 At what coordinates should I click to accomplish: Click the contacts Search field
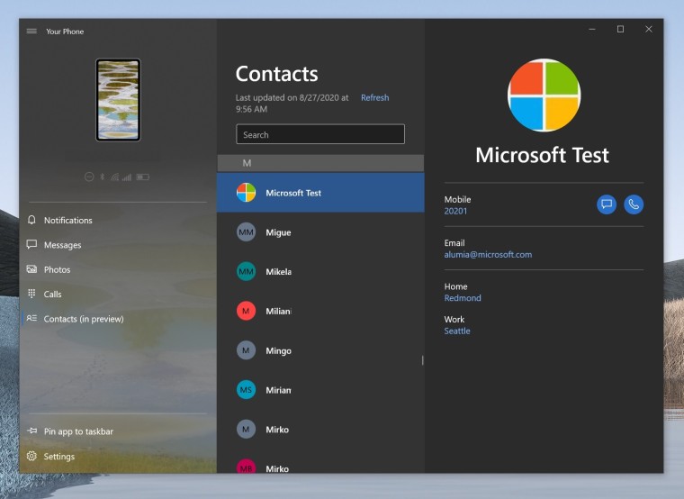pyautogui.click(x=320, y=134)
